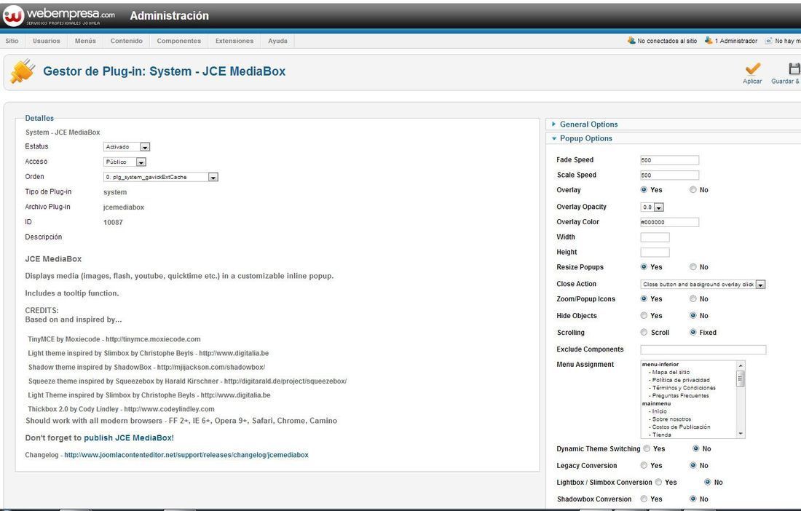Click the Guardar floppy disk icon

tap(794, 69)
